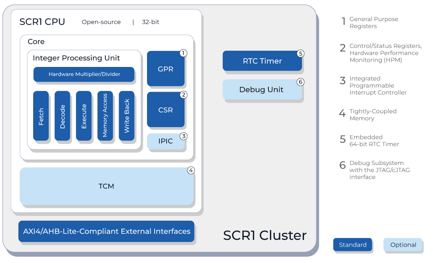Select the Execute pipeline stage

83,116
